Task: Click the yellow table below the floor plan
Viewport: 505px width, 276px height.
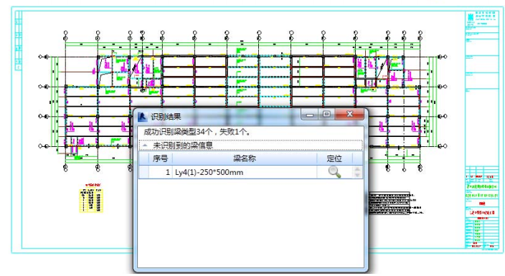Action: click(91, 200)
